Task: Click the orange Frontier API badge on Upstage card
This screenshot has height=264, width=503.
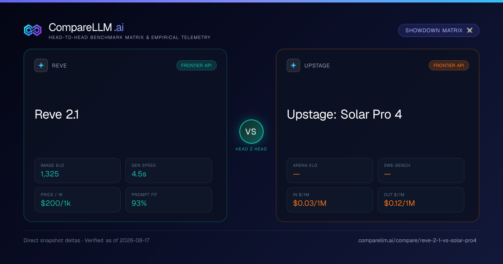Action: click(449, 65)
